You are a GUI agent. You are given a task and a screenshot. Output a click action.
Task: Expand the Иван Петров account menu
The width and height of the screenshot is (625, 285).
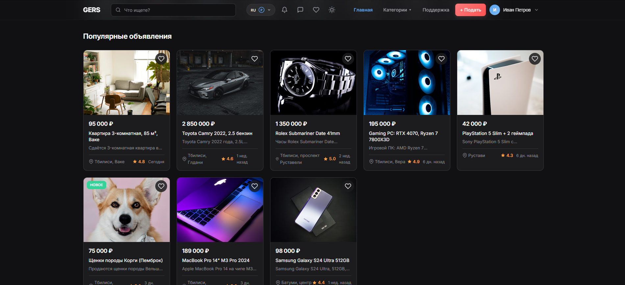pyautogui.click(x=536, y=10)
